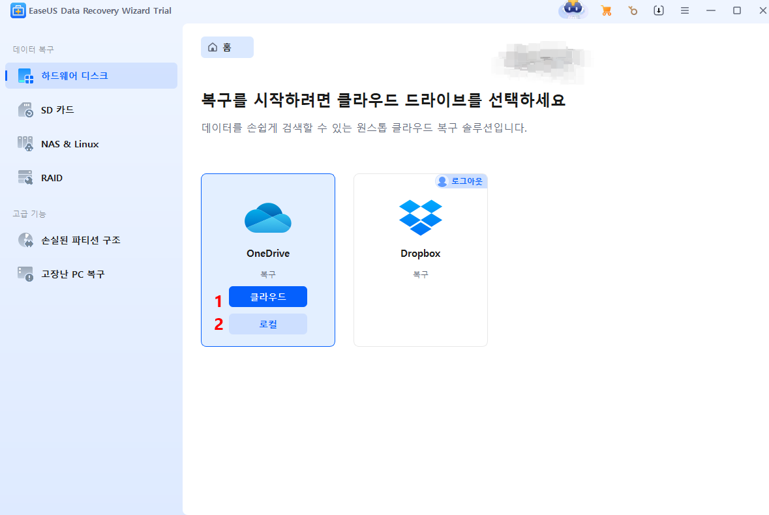769x515 pixels.
Task: Click the user avatar icon beside 로그아웃
Action: (x=442, y=181)
